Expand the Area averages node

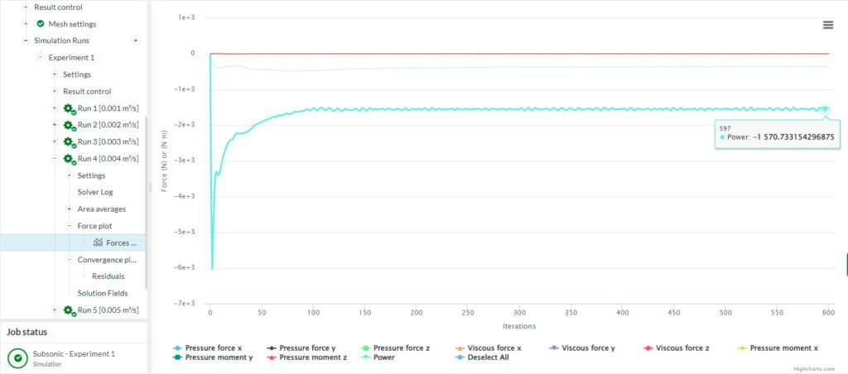[x=70, y=209]
